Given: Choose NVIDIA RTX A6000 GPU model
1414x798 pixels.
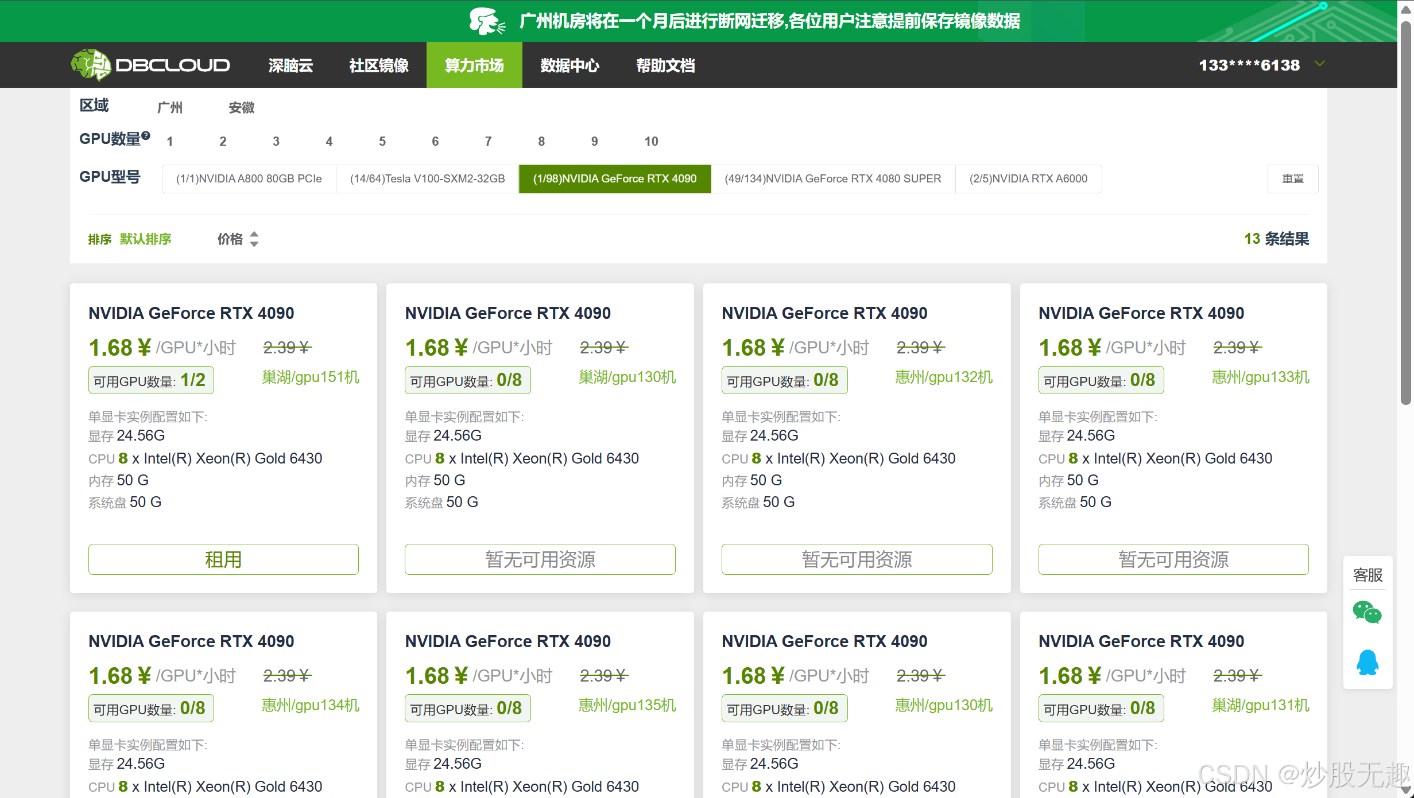Looking at the screenshot, I should (1029, 179).
